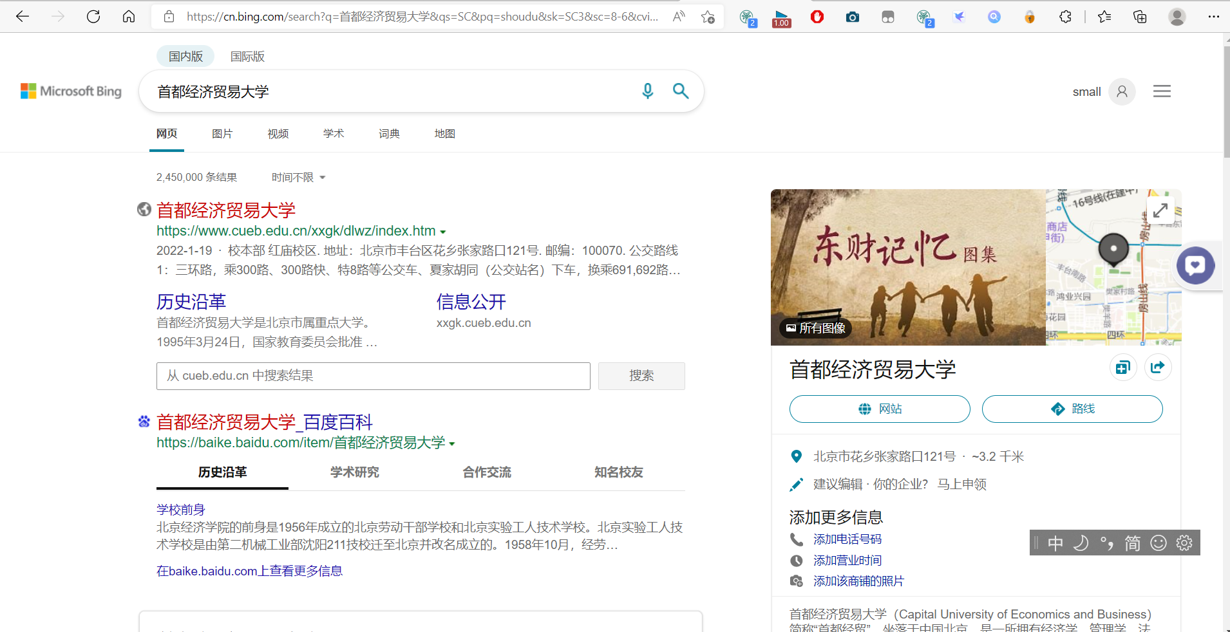Open the first 首都经济贸易大学 result link
This screenshot has width=1230, height=632.
pyautogui.click(x=226, y=210)
